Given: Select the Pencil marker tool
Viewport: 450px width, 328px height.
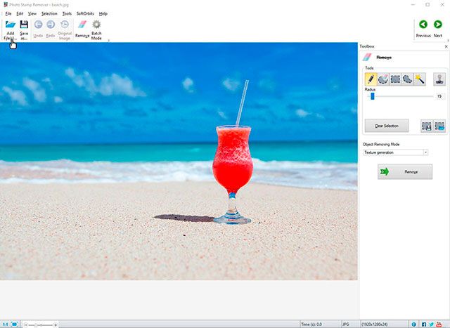Looking at the screenshot, I should [371, 79].
